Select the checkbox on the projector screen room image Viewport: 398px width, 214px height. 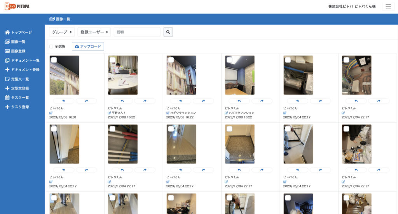pos(229,60)
